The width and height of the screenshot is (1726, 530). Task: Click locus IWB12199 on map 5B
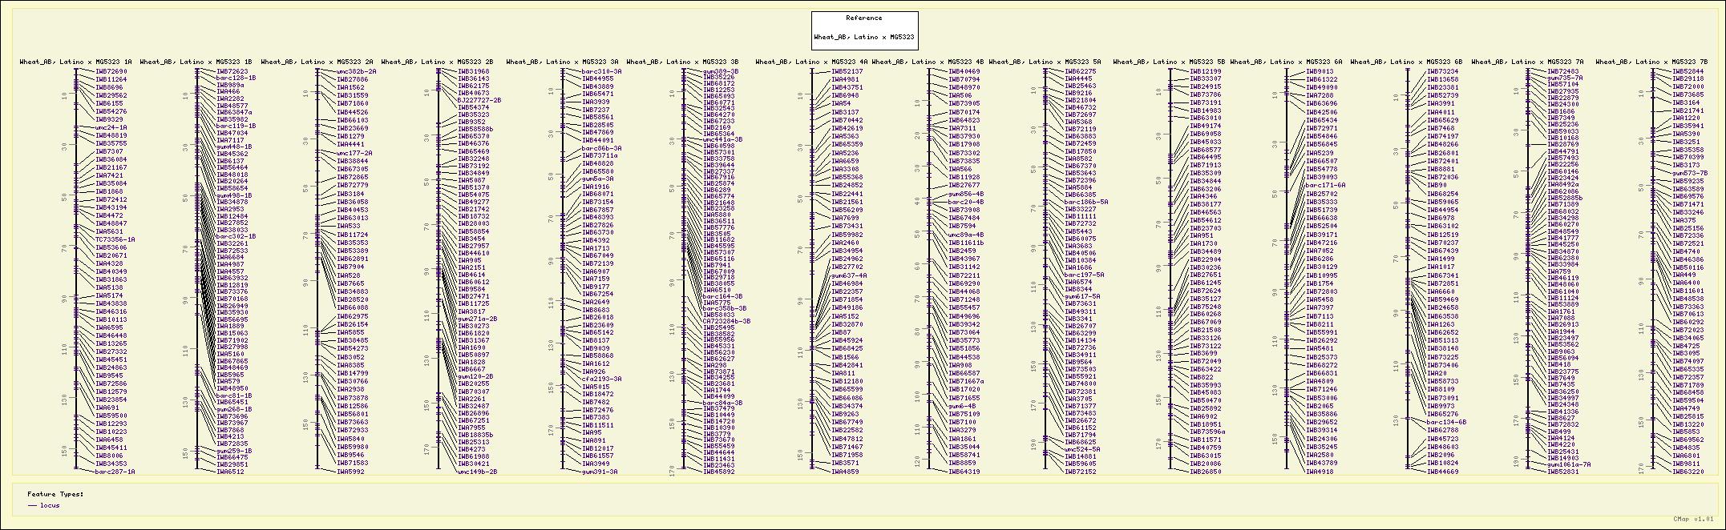(x=1206, y=71)
